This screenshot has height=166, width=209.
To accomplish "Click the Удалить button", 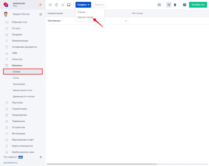I will (100, 5).
